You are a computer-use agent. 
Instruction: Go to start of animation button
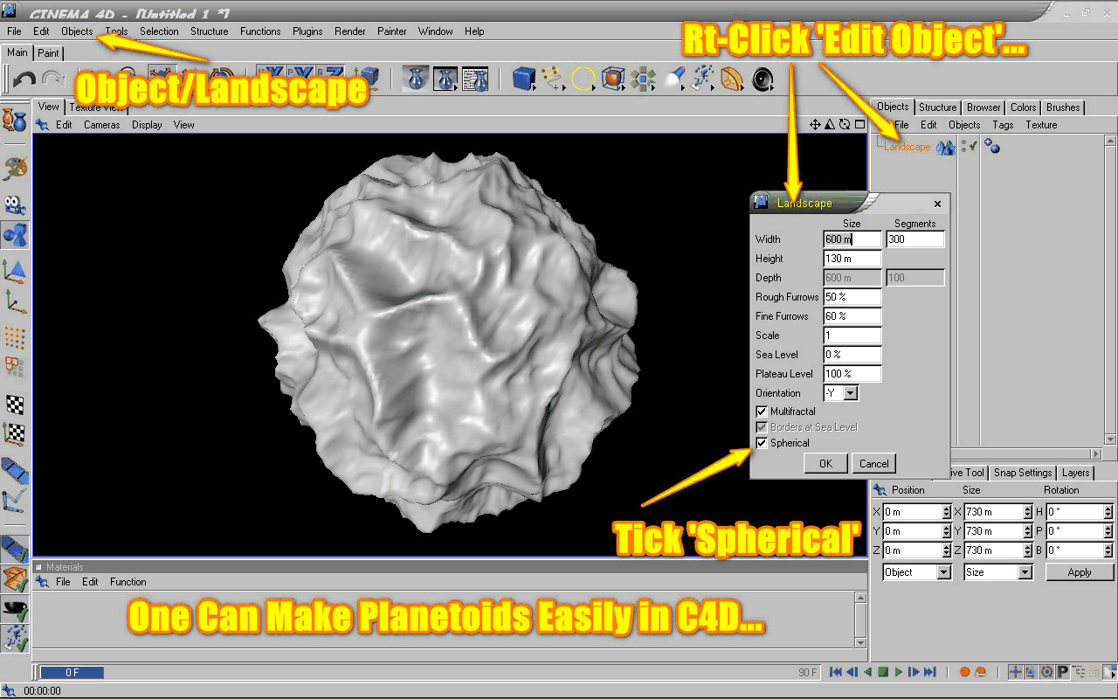tap(836, 672)
